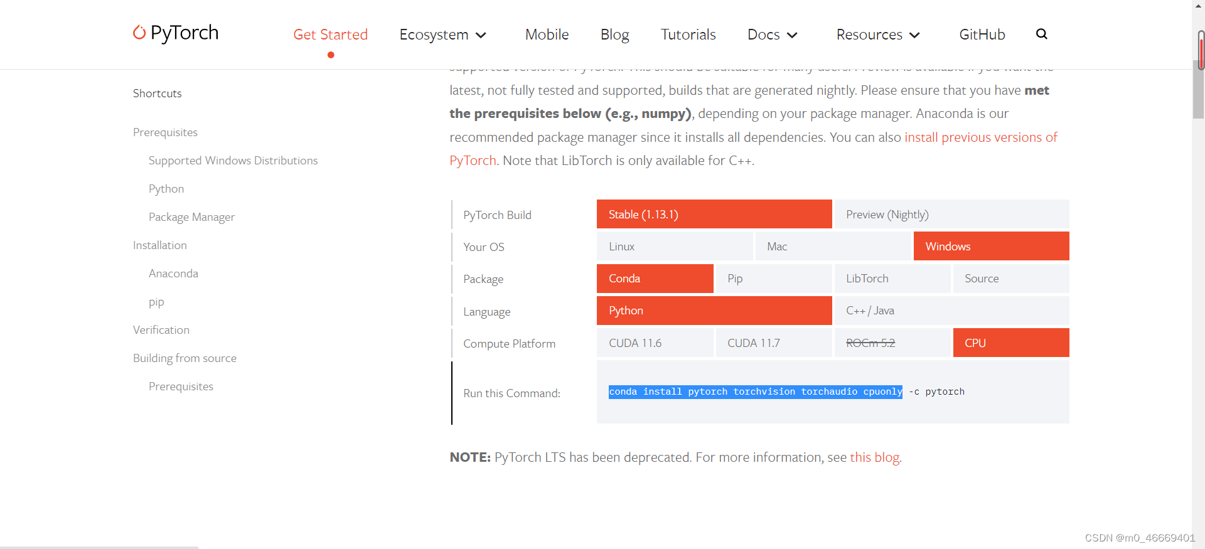Pick C++ / Java as the language
1205x549 pixels.
pyautogui.click(x=951, y=311)
